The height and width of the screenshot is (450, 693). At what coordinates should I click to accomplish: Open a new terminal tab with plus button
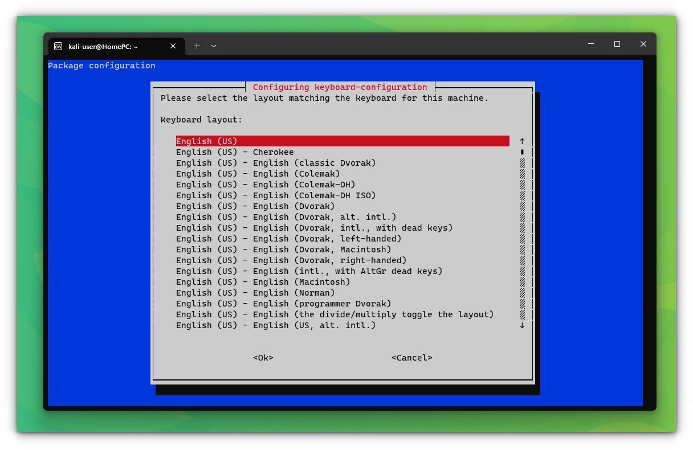(197, 46)
